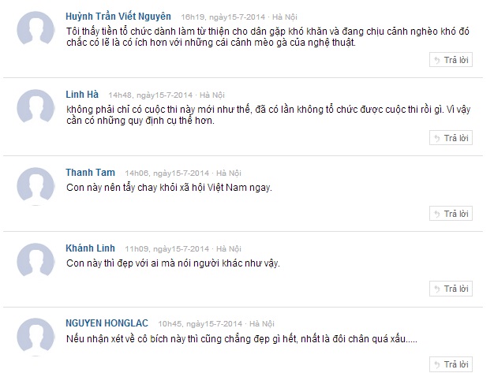This screenshot has height=373, width=494.
Task: Click Linh Hà's profile avatar
Action: 36,107
